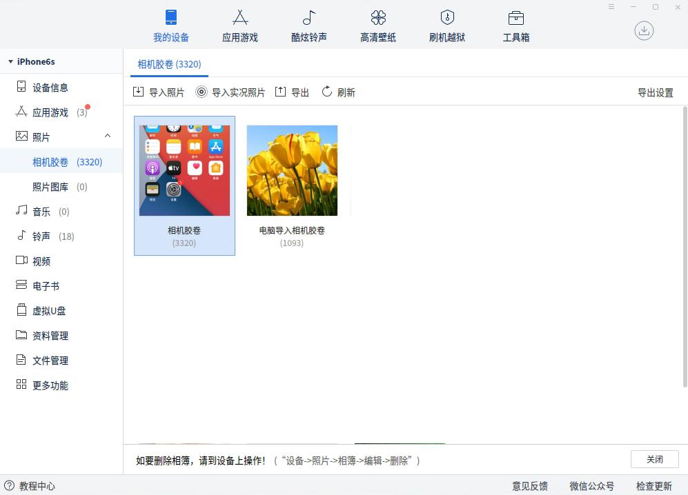Image resolution: width=688 pixels, height=495 pixels.
Task: Open the 高清壁纸 wallpaper section
Action: [x=377, y=26]
